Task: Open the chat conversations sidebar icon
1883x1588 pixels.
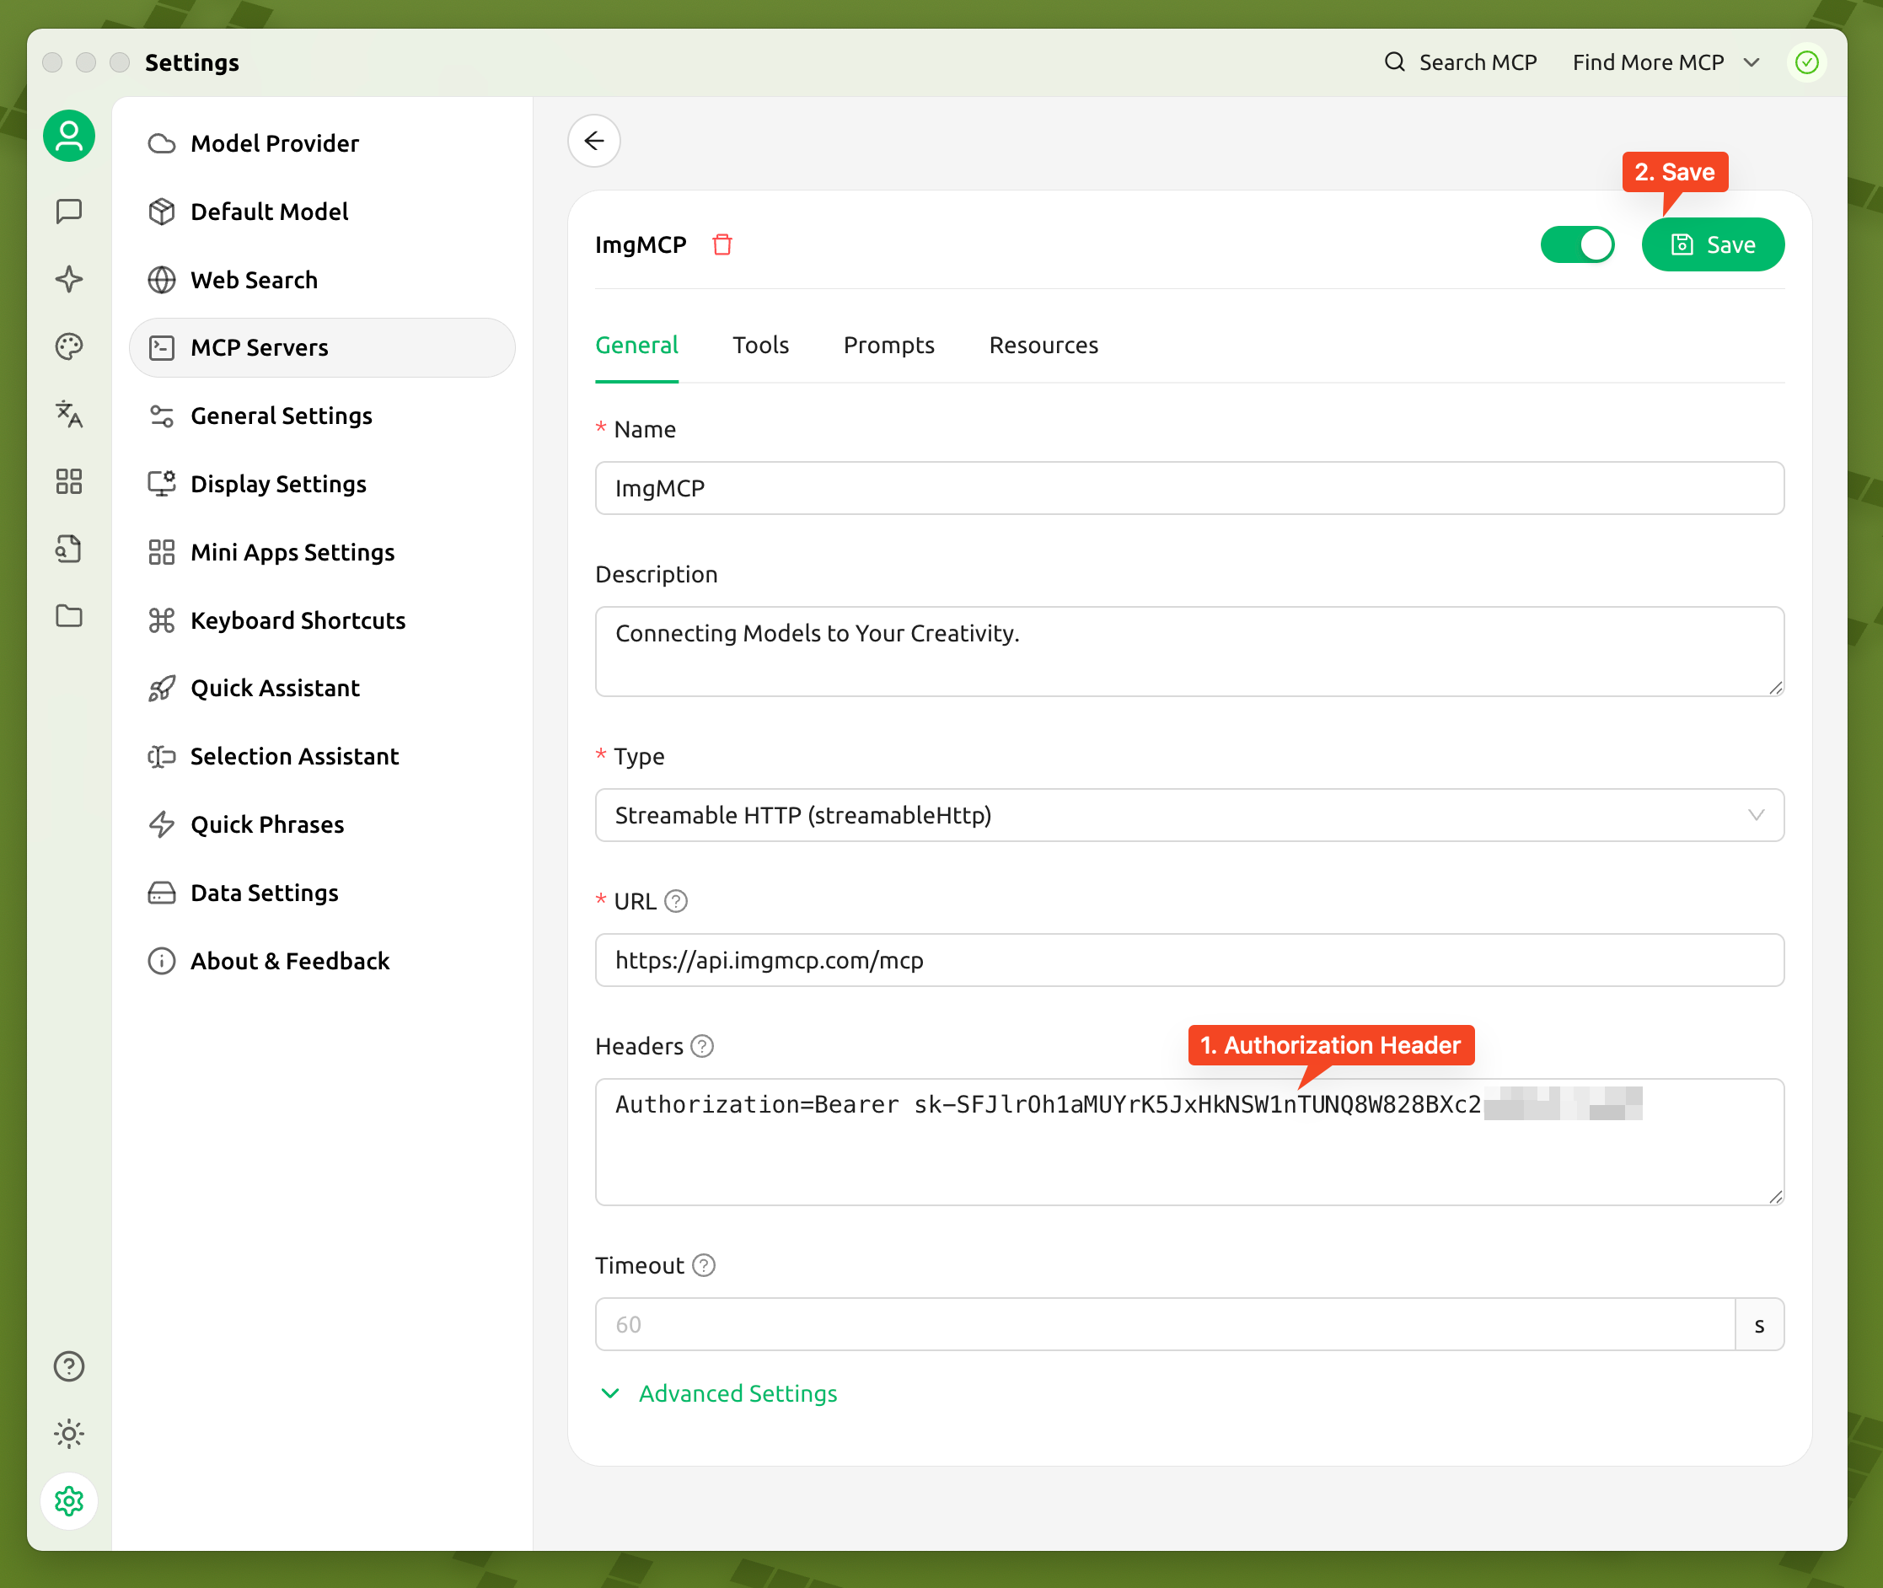Action: click(68, 212)
